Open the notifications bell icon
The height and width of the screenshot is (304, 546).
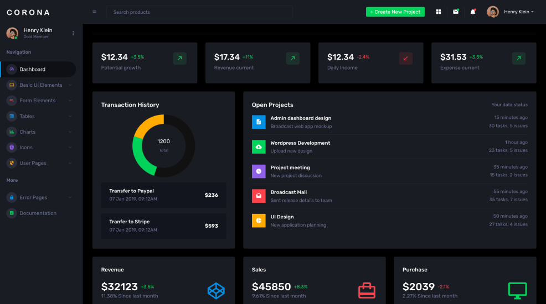(473, 12)
